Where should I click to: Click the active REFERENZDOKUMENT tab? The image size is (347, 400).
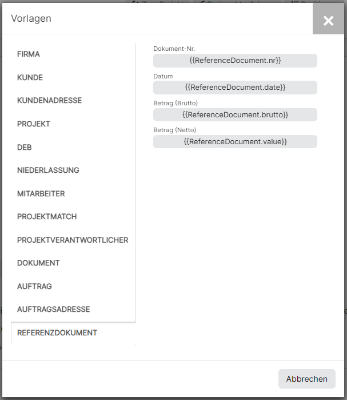57,332
